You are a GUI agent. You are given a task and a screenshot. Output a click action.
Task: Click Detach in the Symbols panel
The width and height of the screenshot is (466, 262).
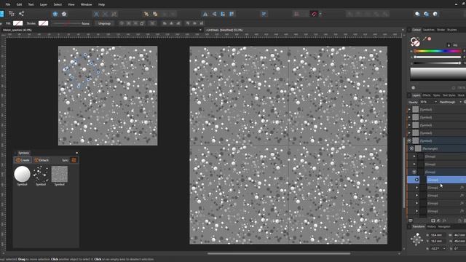point(42,160)
